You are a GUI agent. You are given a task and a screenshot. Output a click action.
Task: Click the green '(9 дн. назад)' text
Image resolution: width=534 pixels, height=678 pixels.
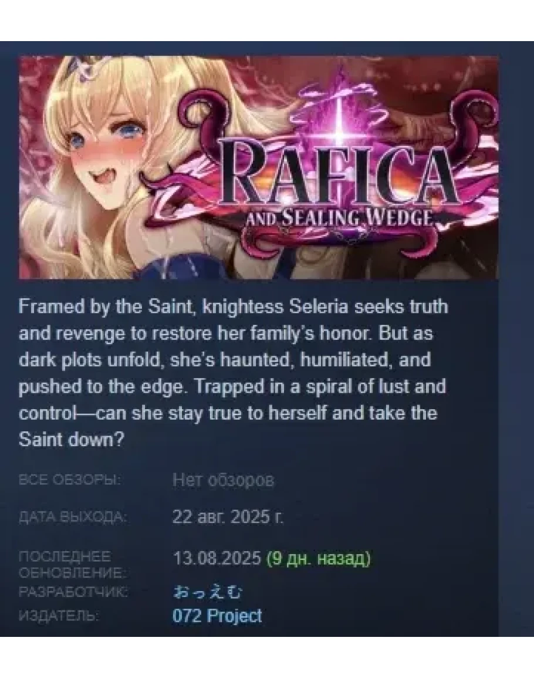(319, 559)
